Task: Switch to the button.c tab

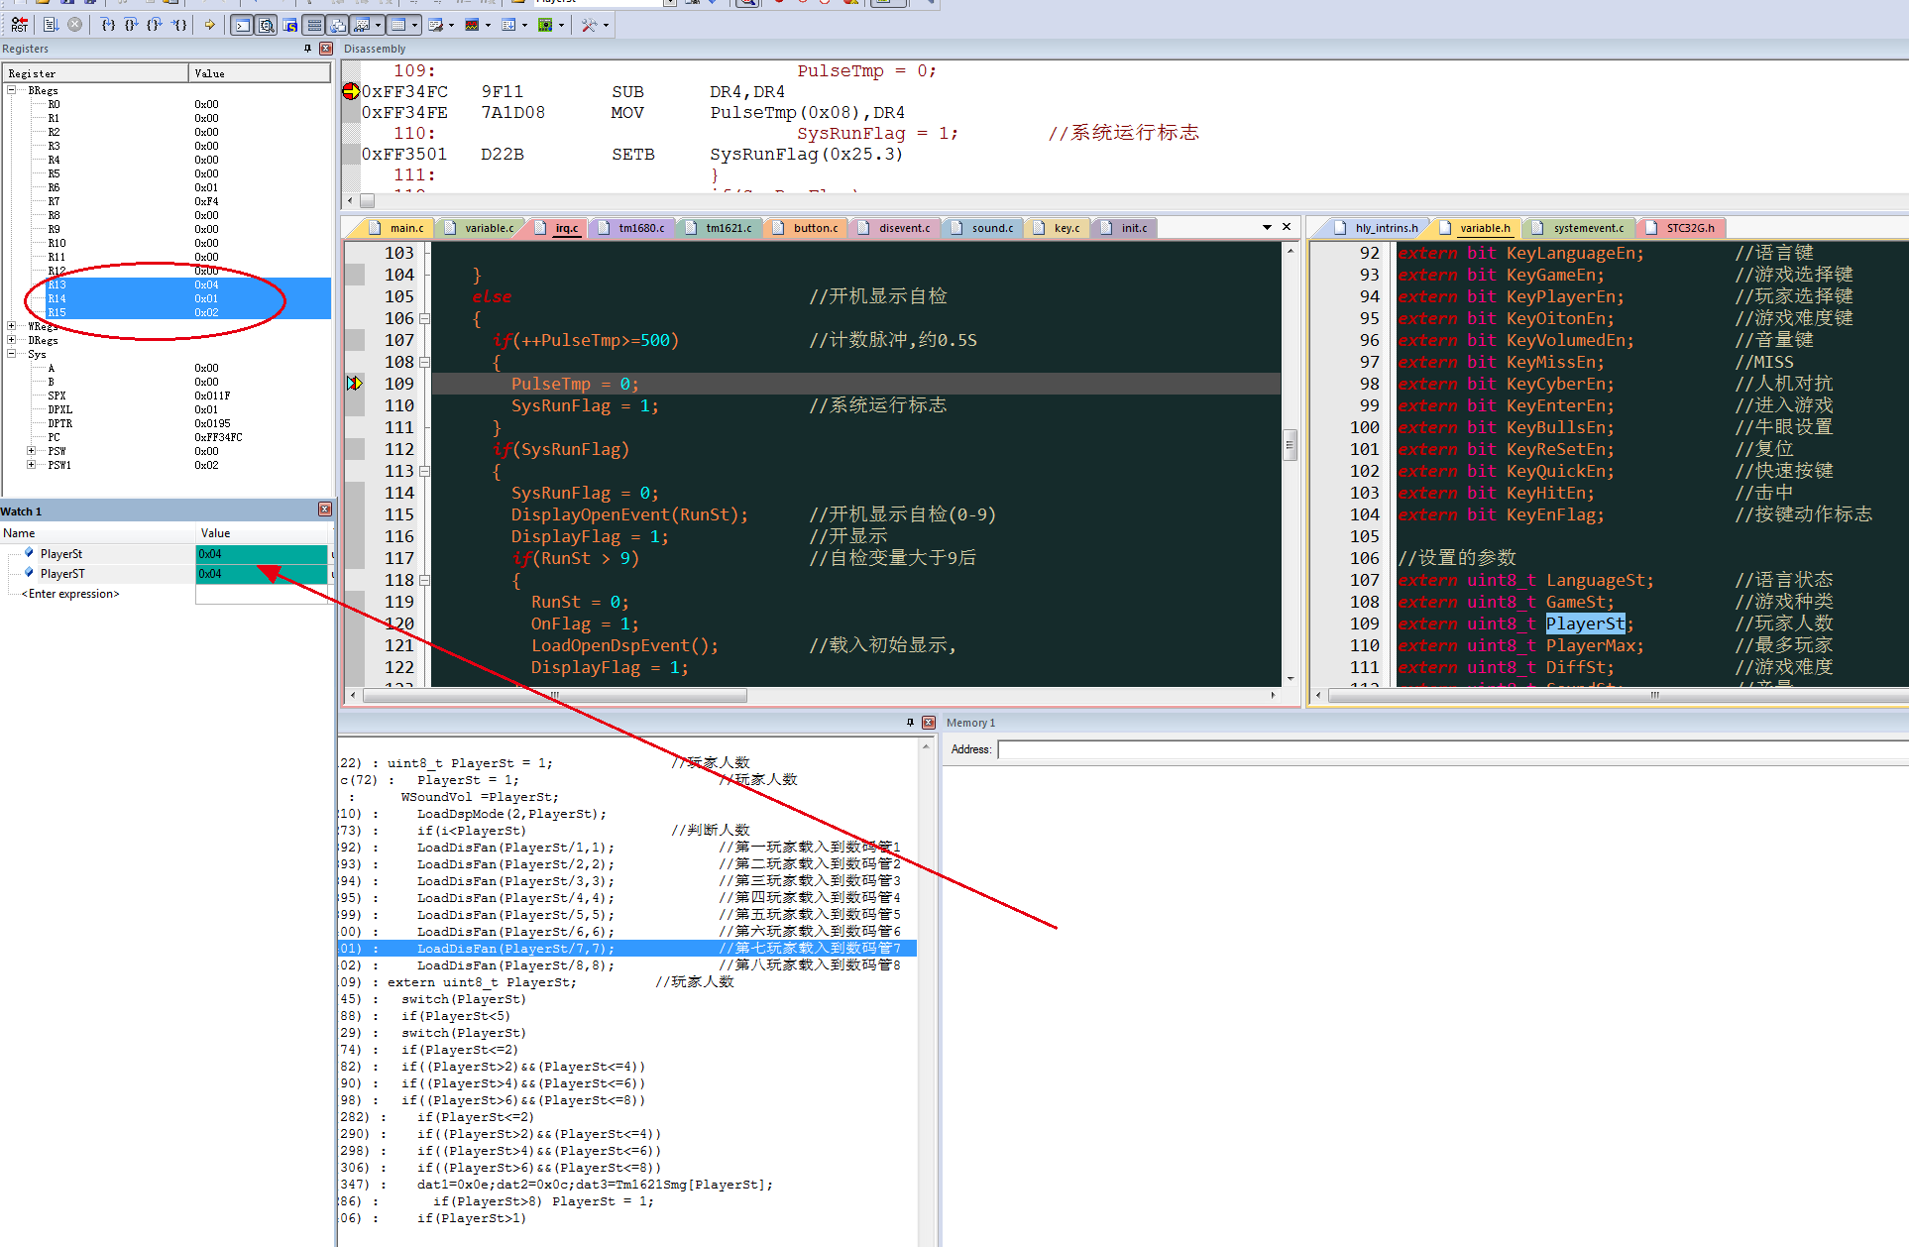Action: (x=807, y=228)
